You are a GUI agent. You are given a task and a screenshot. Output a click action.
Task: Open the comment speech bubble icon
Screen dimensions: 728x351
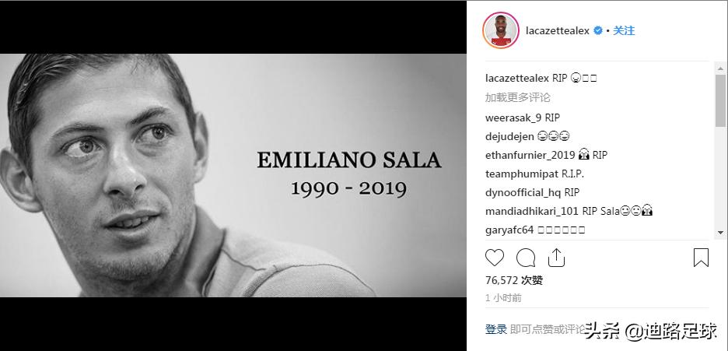coord(526,258)
